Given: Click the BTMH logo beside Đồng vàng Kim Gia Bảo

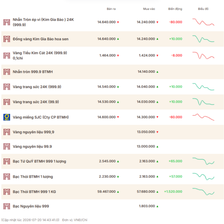Looking at the screenshot, I should click(7, 39).
